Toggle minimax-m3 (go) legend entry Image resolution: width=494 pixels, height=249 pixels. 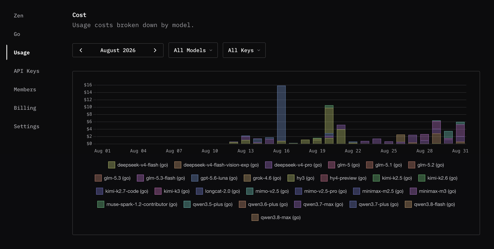pos(433,191)
